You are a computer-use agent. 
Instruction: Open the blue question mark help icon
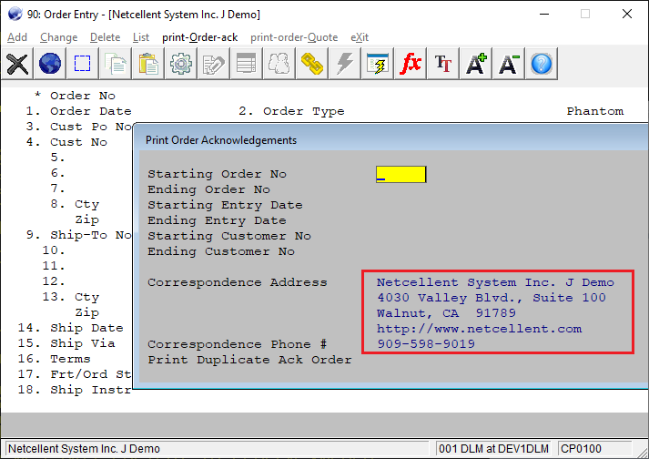[x=542, y=64]
